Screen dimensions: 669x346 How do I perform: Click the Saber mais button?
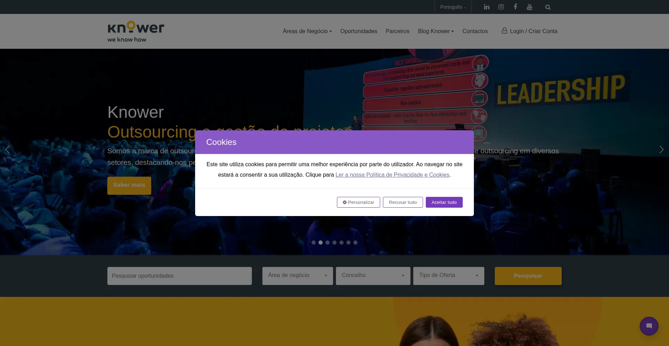[129, 185]
